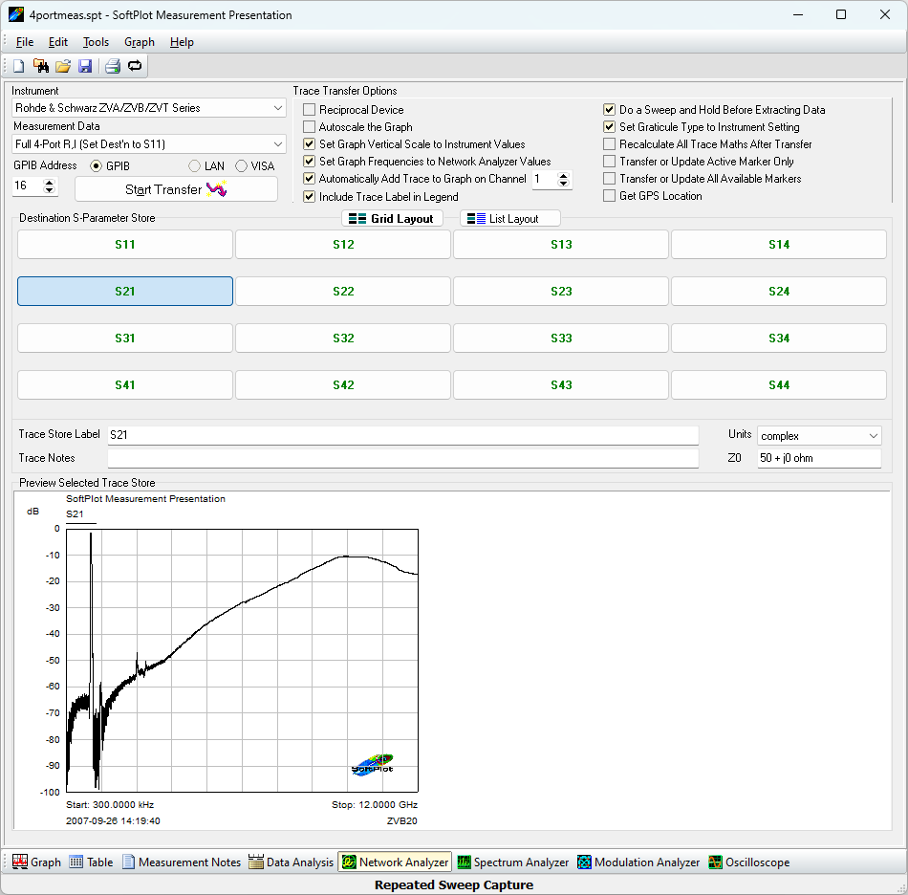
Task: Click the repeated sweep loop icon
Action: [135, 66]
